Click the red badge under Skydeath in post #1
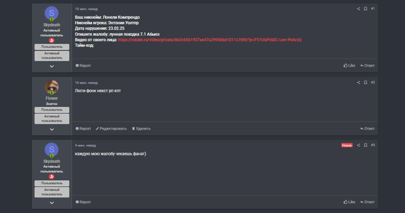405x213 pixels. tap(52, 40)
